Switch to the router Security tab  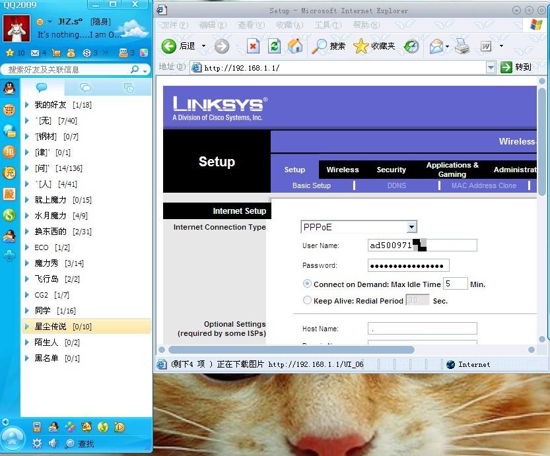(391, 170)
